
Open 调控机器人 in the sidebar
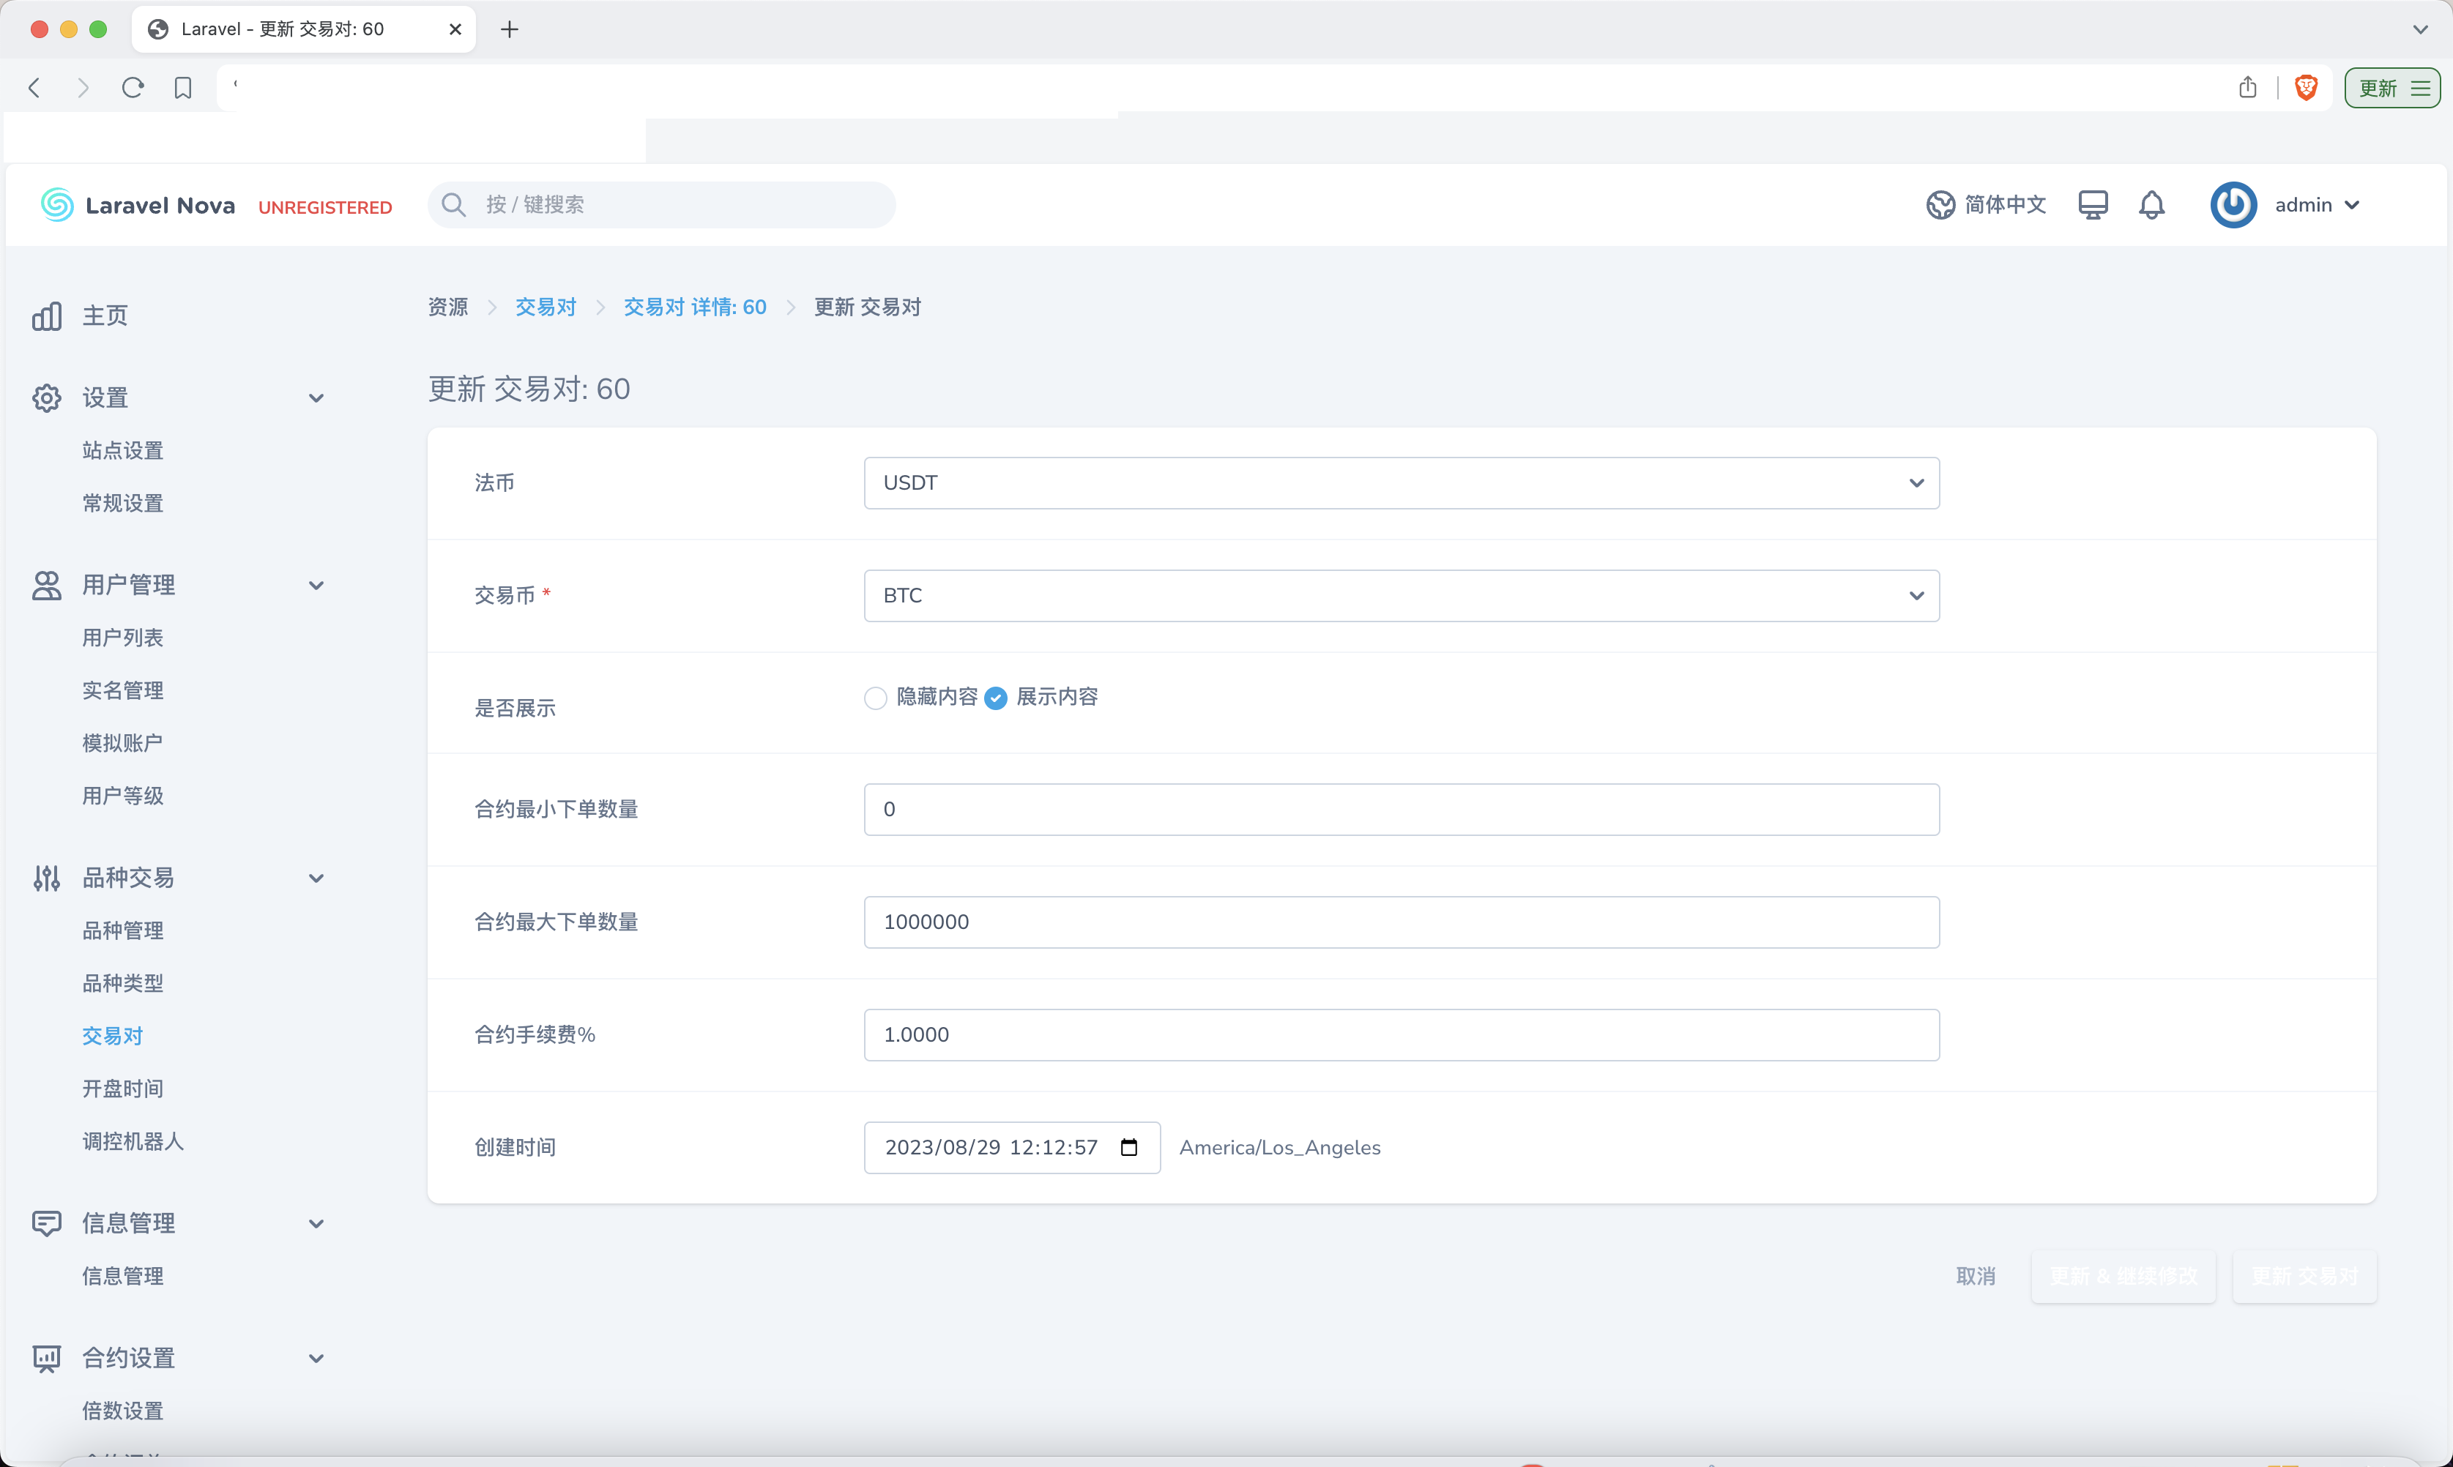tap(133, 1142)
